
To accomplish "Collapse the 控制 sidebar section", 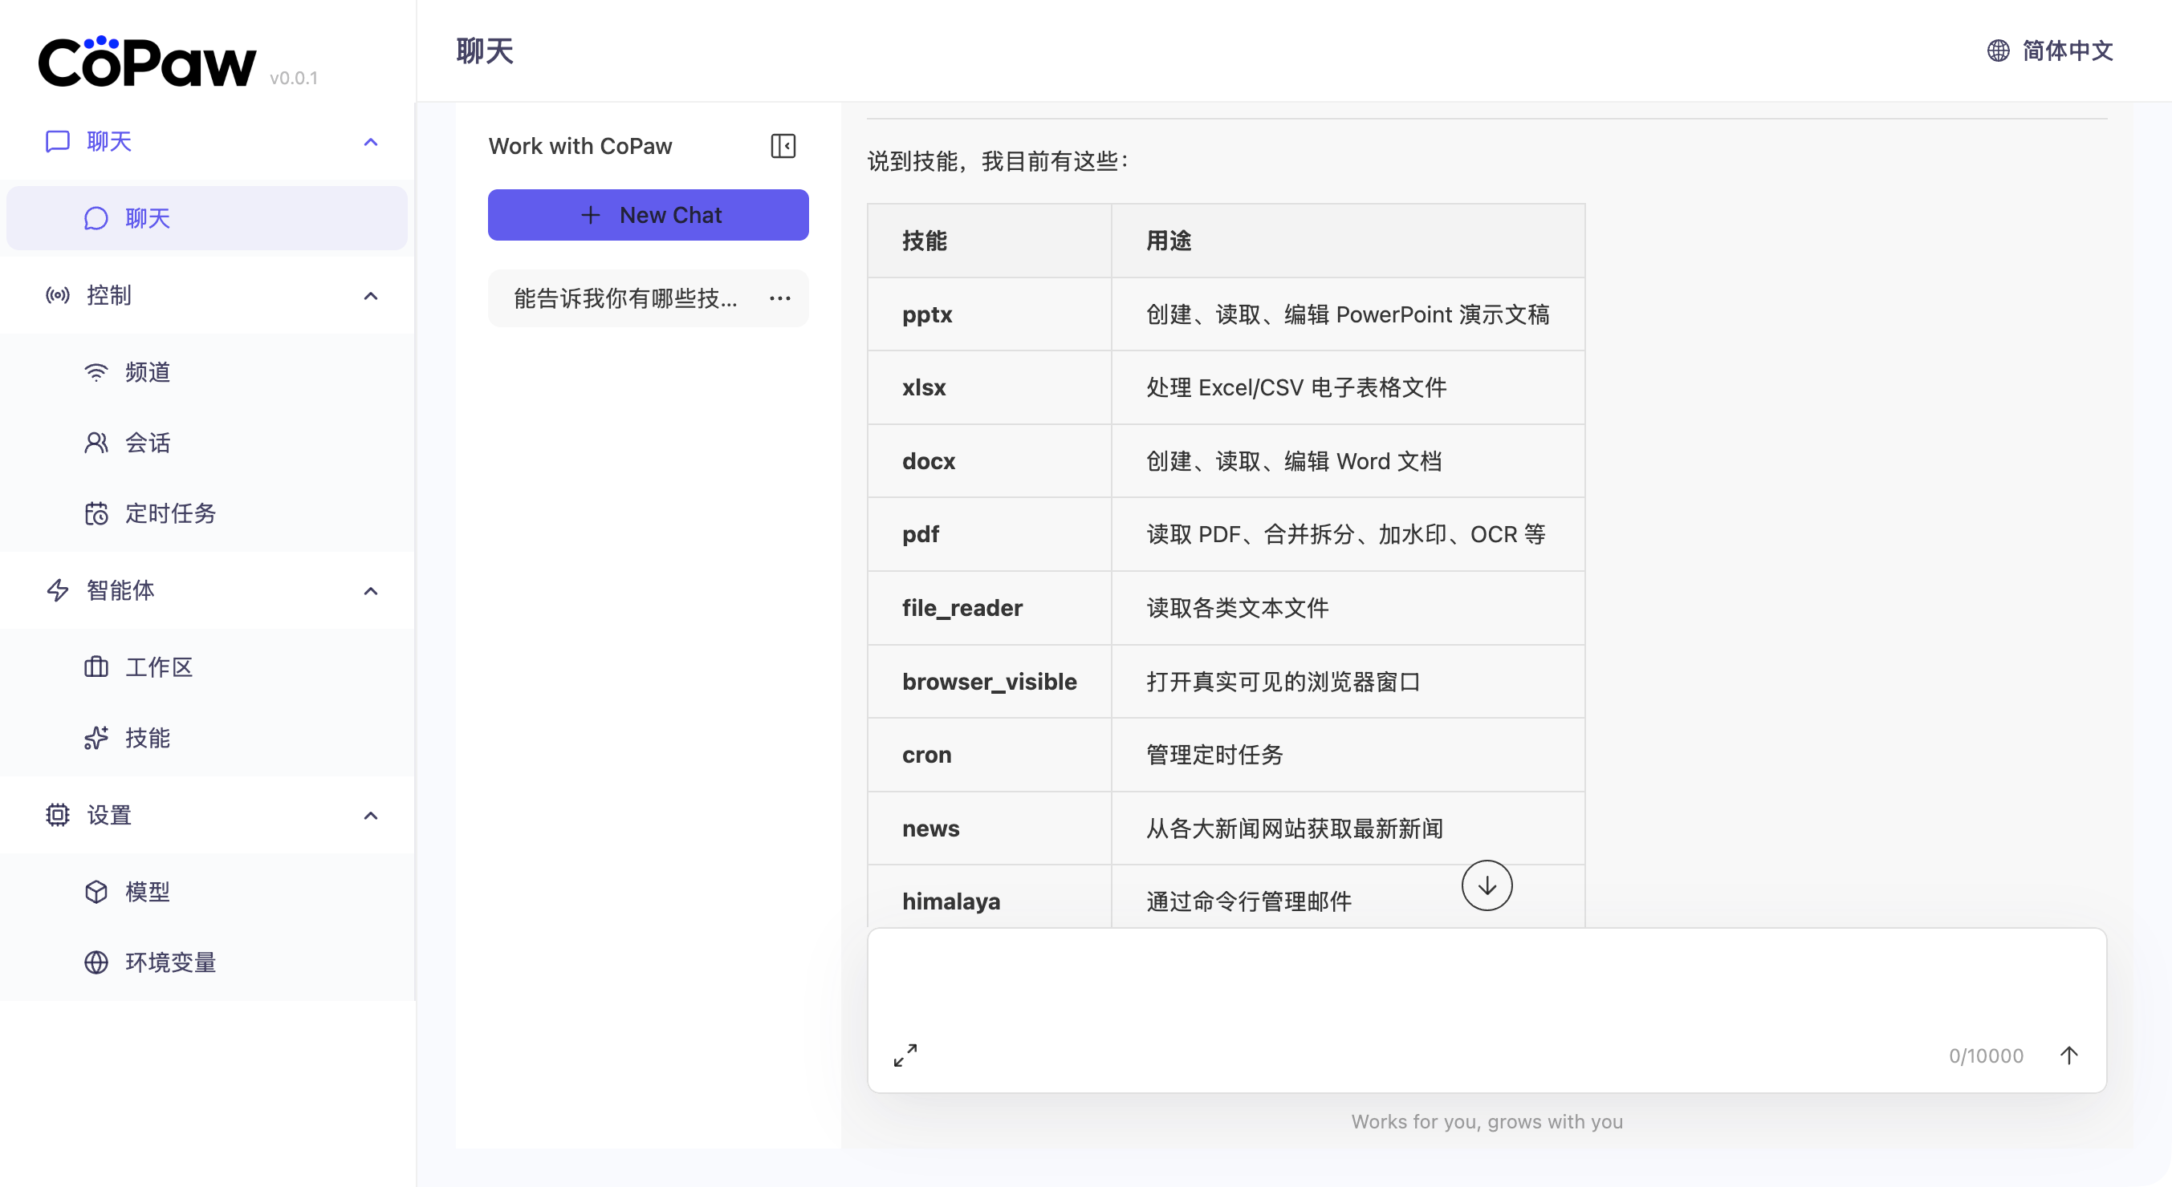I will 370,296.
